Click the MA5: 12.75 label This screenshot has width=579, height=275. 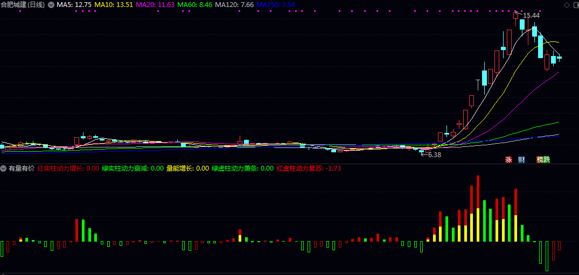pos(74,5)
